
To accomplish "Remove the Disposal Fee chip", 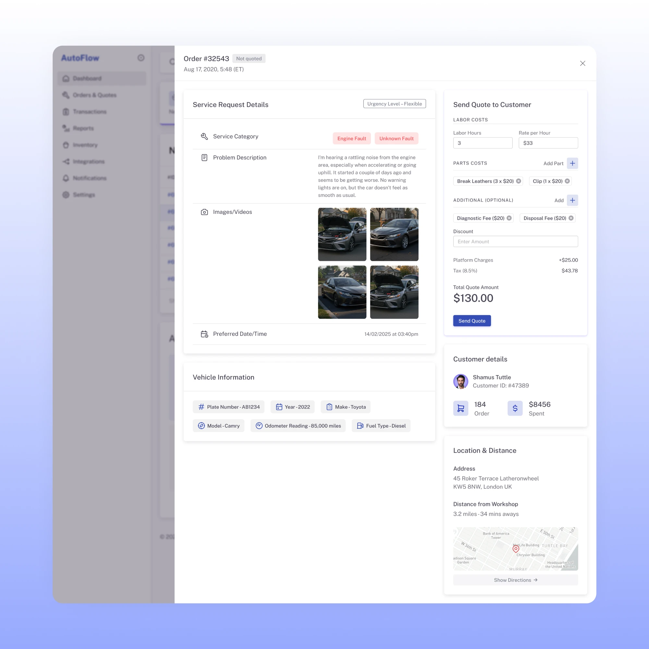I will [571, 218].
